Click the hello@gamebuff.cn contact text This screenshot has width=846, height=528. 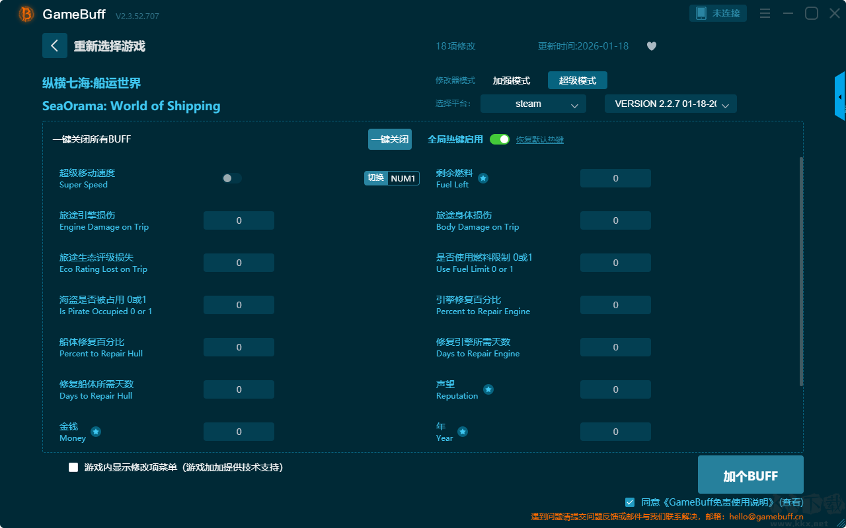click(x=766, y=517)
